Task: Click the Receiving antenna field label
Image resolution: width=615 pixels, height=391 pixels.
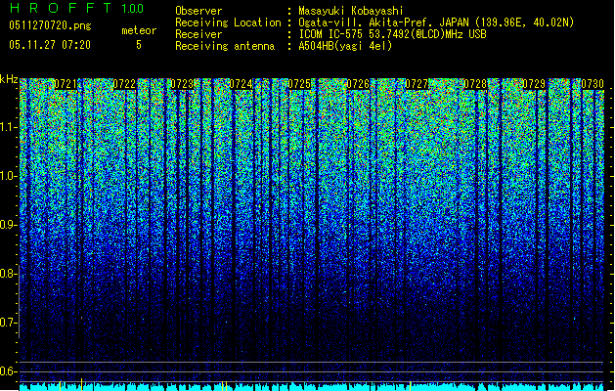Action: (x=225, y=46)
